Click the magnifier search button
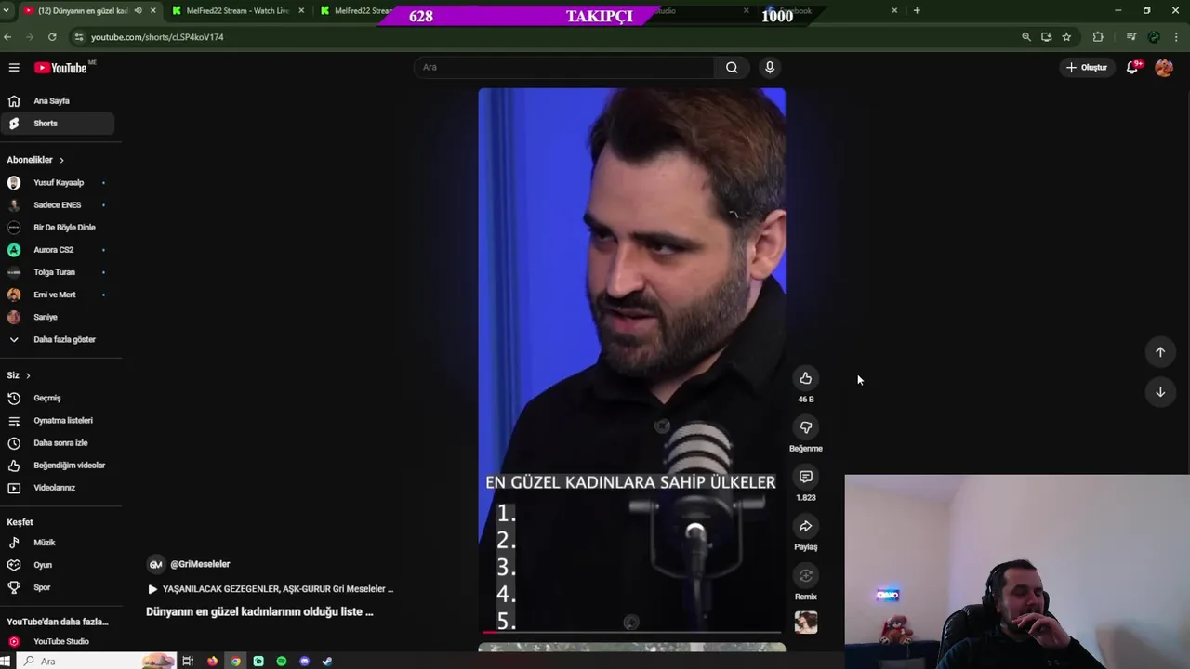The image size is (1190, 669). coord(732,68)
